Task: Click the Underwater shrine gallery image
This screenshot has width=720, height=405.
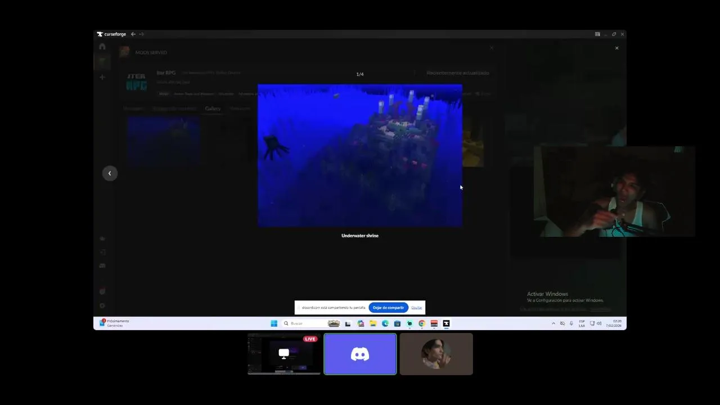Action: coord(360,156)
